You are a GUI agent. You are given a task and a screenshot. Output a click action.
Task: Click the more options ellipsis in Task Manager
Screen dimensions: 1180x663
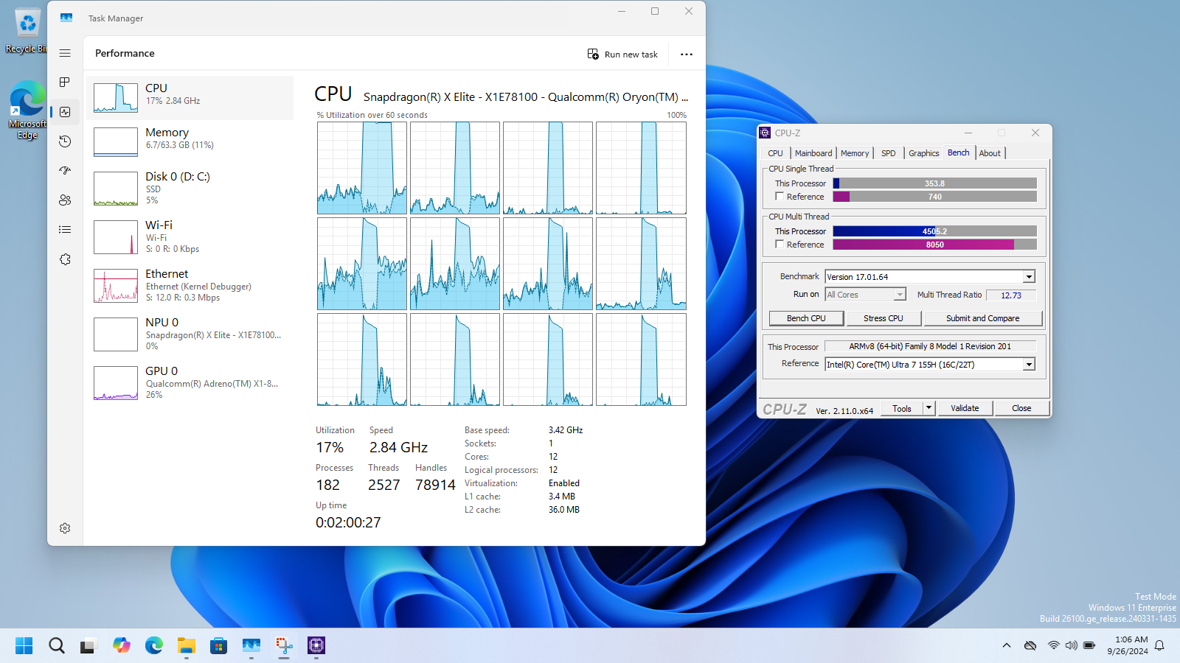click(x=686, y=55)
